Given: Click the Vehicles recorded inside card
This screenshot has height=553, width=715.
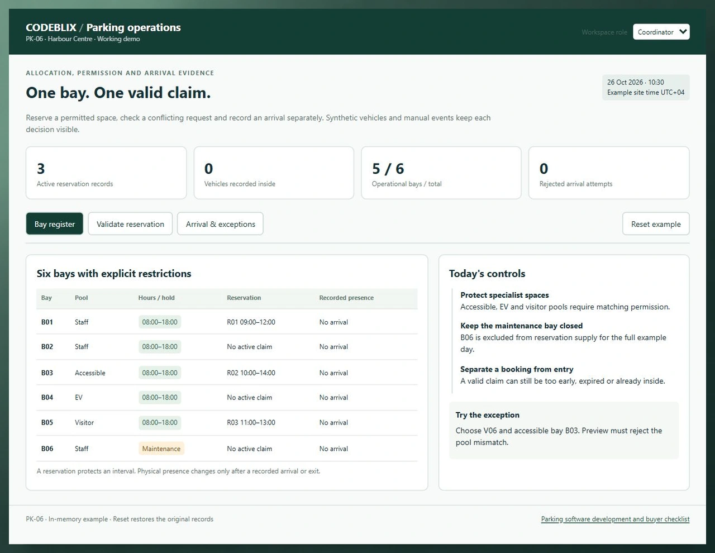Looking at the screenshot, I should click(x=274, y=173).
